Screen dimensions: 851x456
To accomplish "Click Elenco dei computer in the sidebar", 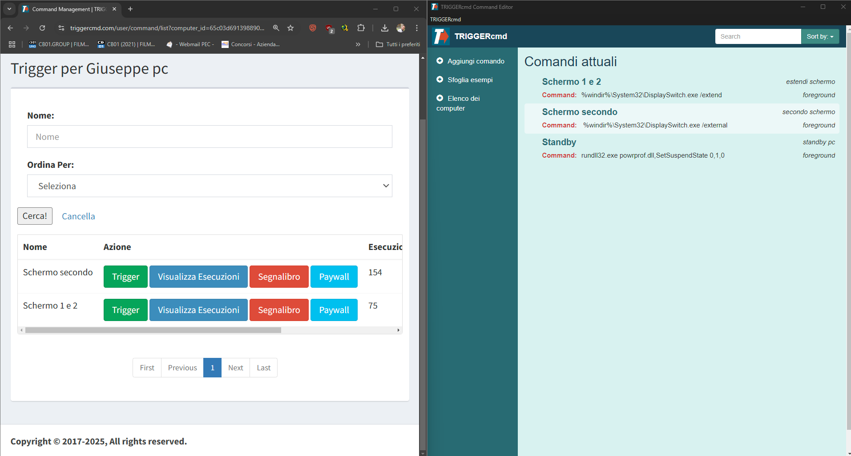I will click(x=458, y=103).
